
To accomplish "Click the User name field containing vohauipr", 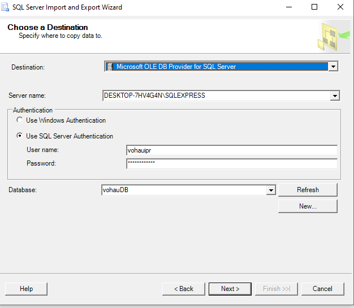I will [x=231, y=150].
